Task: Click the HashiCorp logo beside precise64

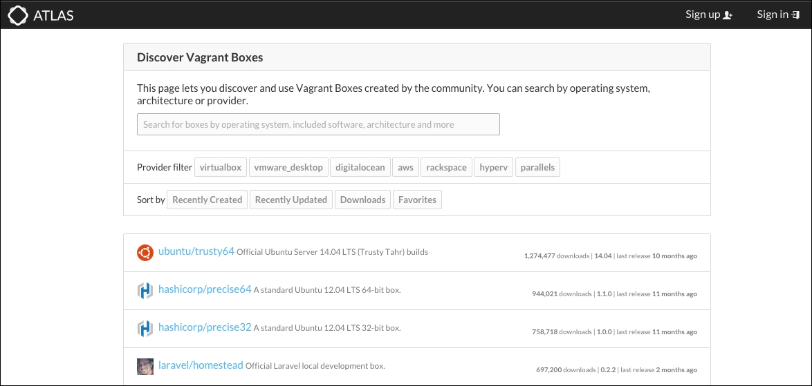Action: pos(145,291)
